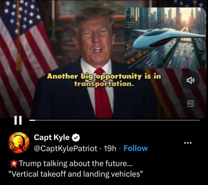Follow the Capt Kyle account
The image size is (208, 185).
pyautogui.click(x=136, y=148)
